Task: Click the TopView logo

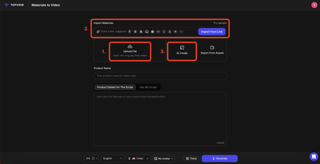Action: point(14,5)
